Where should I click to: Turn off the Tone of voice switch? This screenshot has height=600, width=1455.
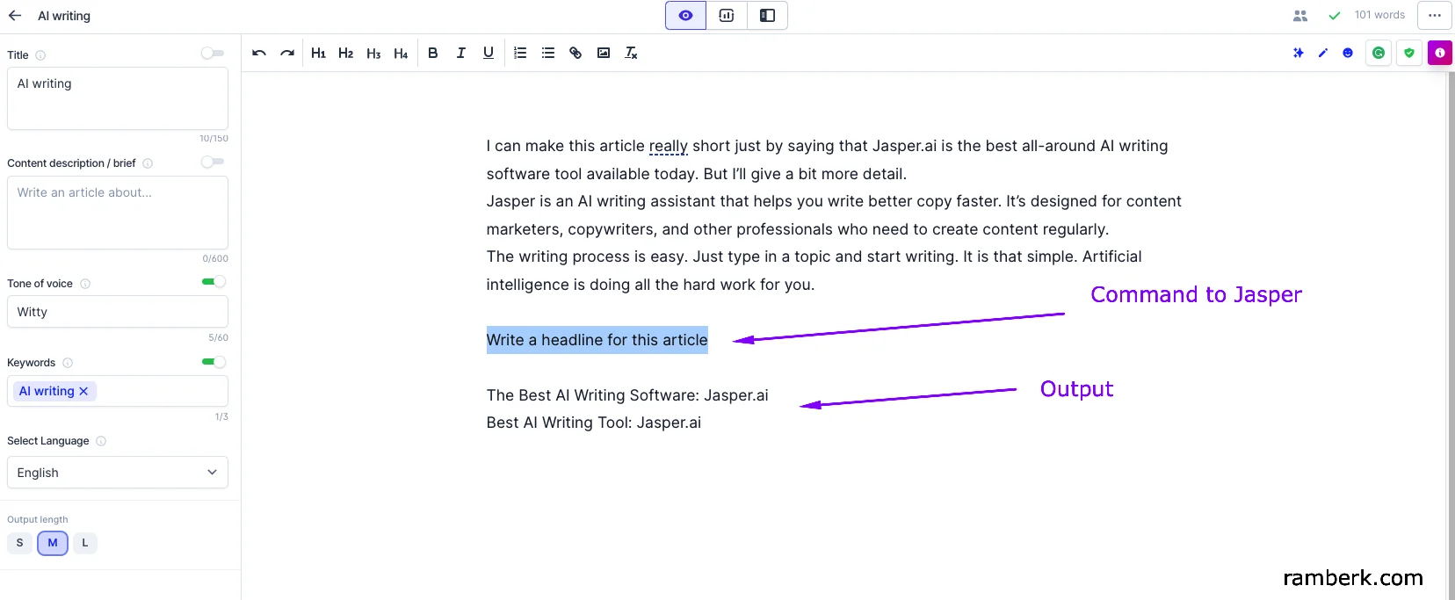214,282
